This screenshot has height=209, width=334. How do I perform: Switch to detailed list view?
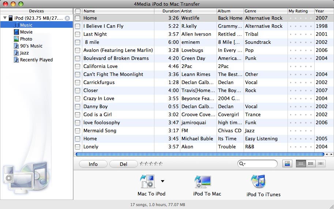click(311, 163)
